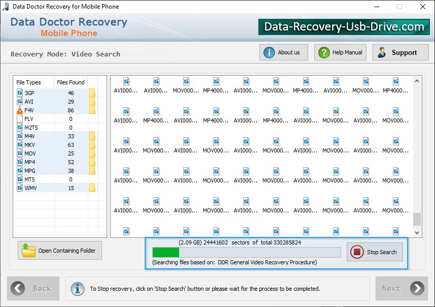435x307 pixels.
Task: Click the scrollbar down arrow in results pane
Action: [417, 233]
